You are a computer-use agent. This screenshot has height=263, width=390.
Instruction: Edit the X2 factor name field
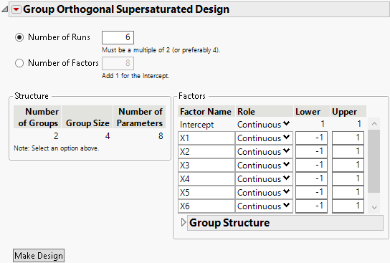[206, 152]
